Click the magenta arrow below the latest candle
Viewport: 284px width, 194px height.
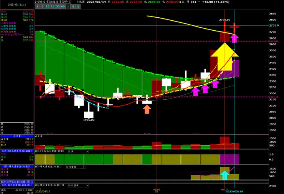point(234,38)
